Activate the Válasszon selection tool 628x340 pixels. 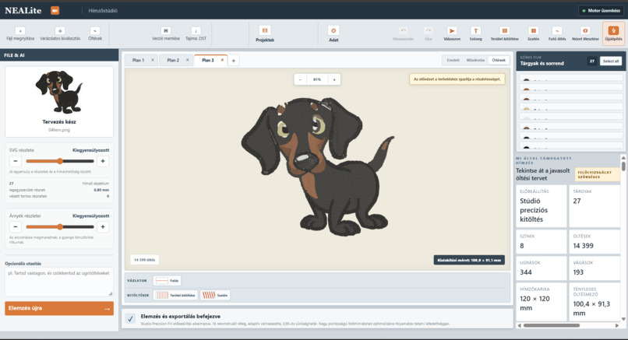pyautogui.click(x=452, y=34)
